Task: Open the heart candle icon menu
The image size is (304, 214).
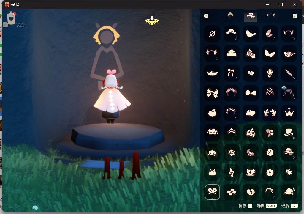Action: (12, 18)
